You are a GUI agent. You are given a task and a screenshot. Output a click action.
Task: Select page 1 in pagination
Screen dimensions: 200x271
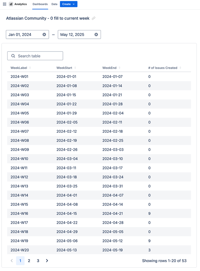pyautogui.click(x=20, y=261)
